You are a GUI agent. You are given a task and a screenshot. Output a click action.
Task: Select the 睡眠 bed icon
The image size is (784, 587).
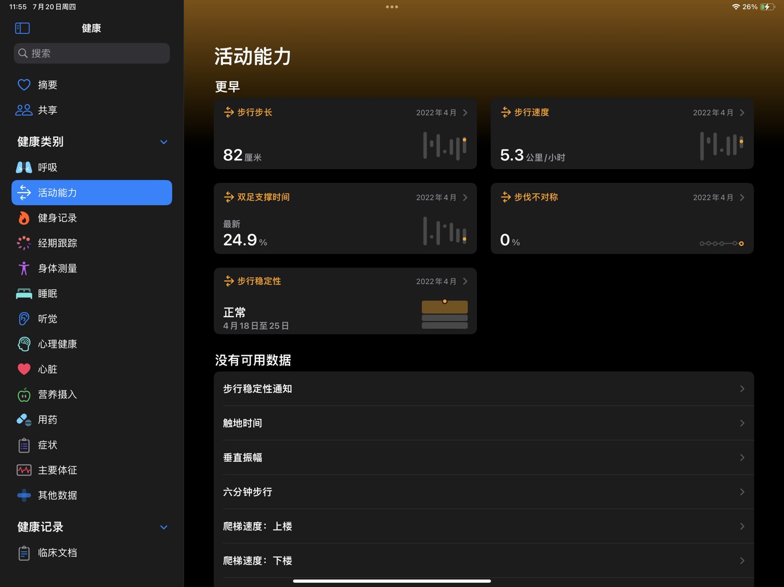tap(24, 294)
